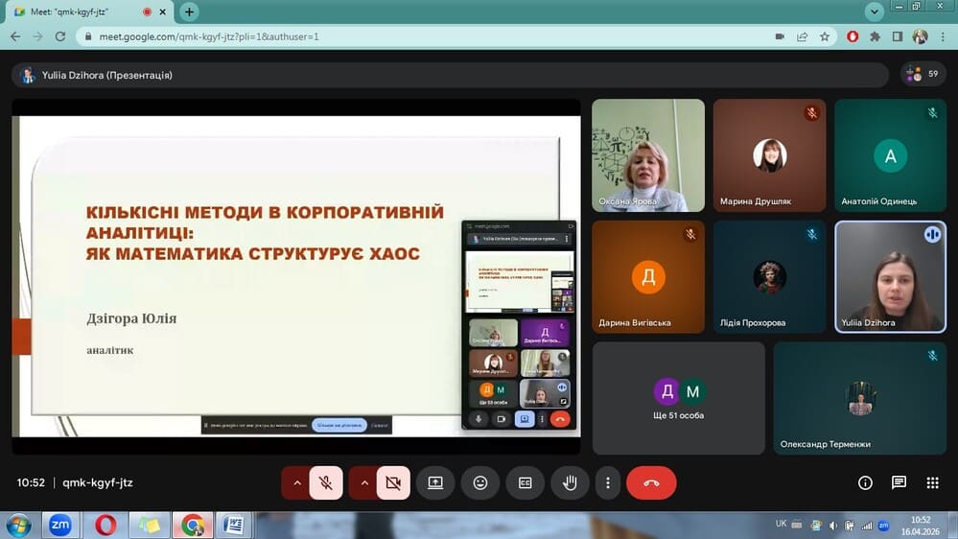The image size is (958, 539).
Task: Toggle closed captions on
Action: tap(526, 483)
